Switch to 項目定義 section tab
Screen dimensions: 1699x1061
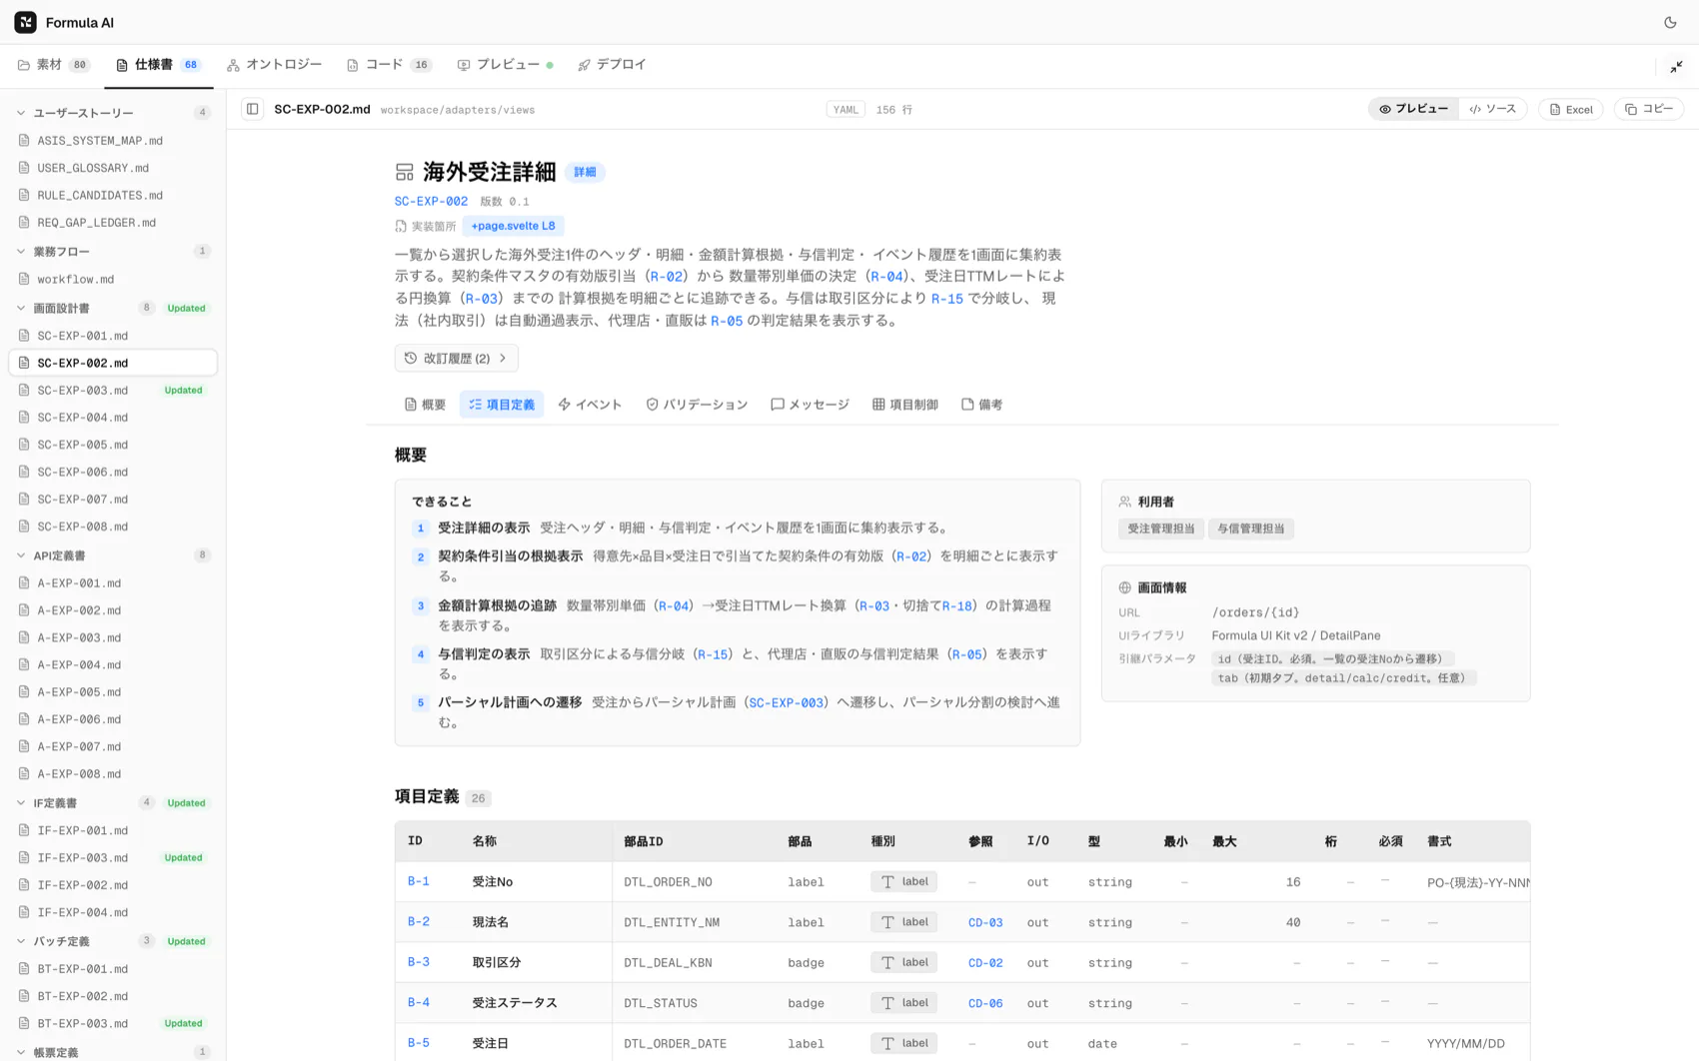point(502,405)
